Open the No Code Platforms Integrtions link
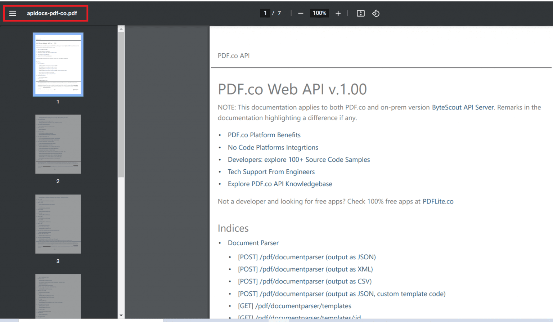This screenshot has width=553, height=322. point(273,147)
